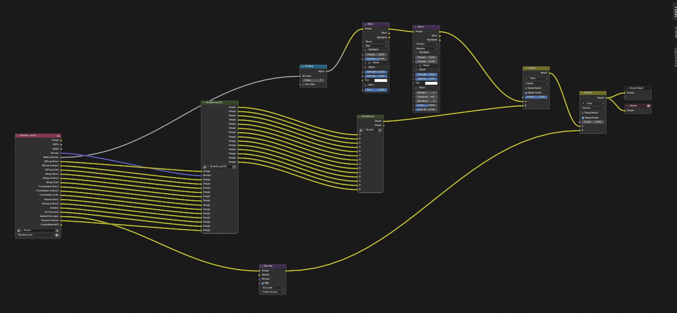Image resolution: width=677 pixels, height=313 pixels.
Task: Open the Follow Scene dropdown on Denoise
Action: [x=273, y=292]
